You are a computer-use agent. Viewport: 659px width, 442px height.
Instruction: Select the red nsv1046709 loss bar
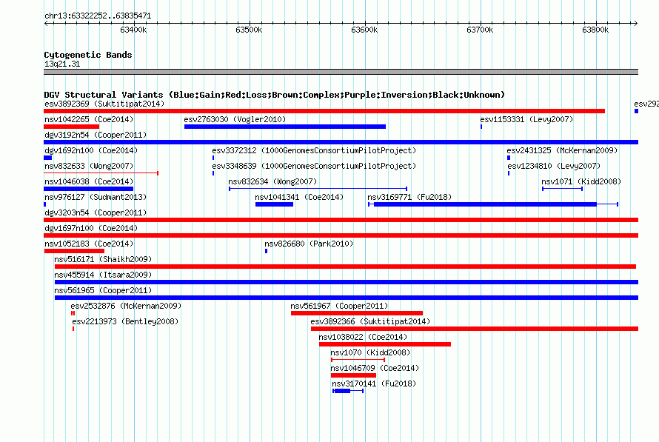pyautogui.click(x=353, y=375)
